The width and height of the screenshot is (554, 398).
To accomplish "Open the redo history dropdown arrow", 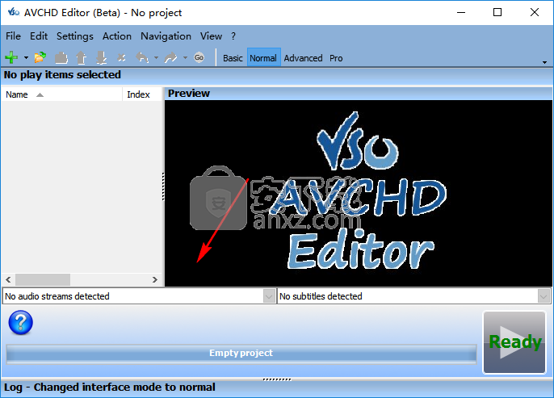I will (x=185, y=57).
